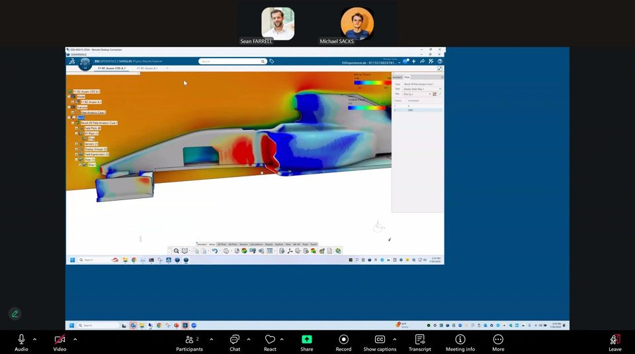The width and height of the screenshot is (635, 354).
Task: Switch to the Assistant panel tab
Action: tap(398, 77)
